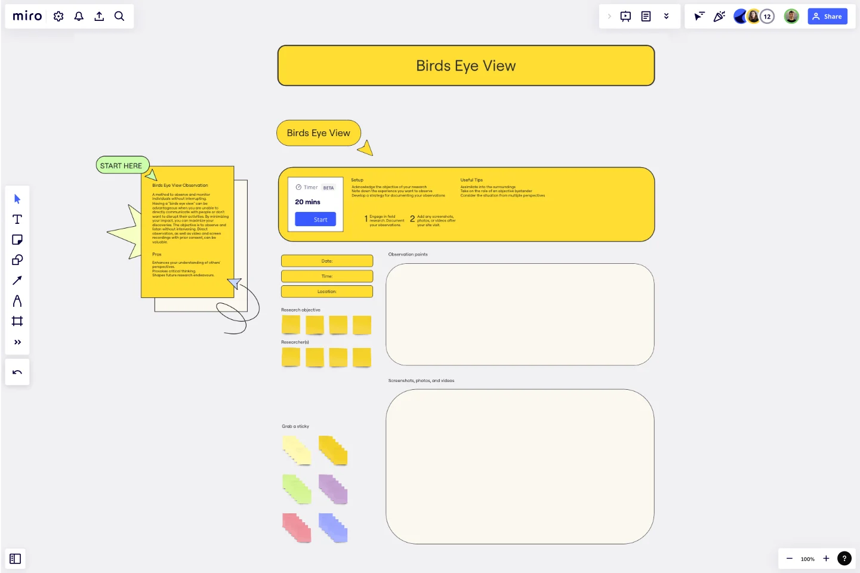Select the Pen tool
The height and width of the screenshot is (573, 860).
coord(17,301)
